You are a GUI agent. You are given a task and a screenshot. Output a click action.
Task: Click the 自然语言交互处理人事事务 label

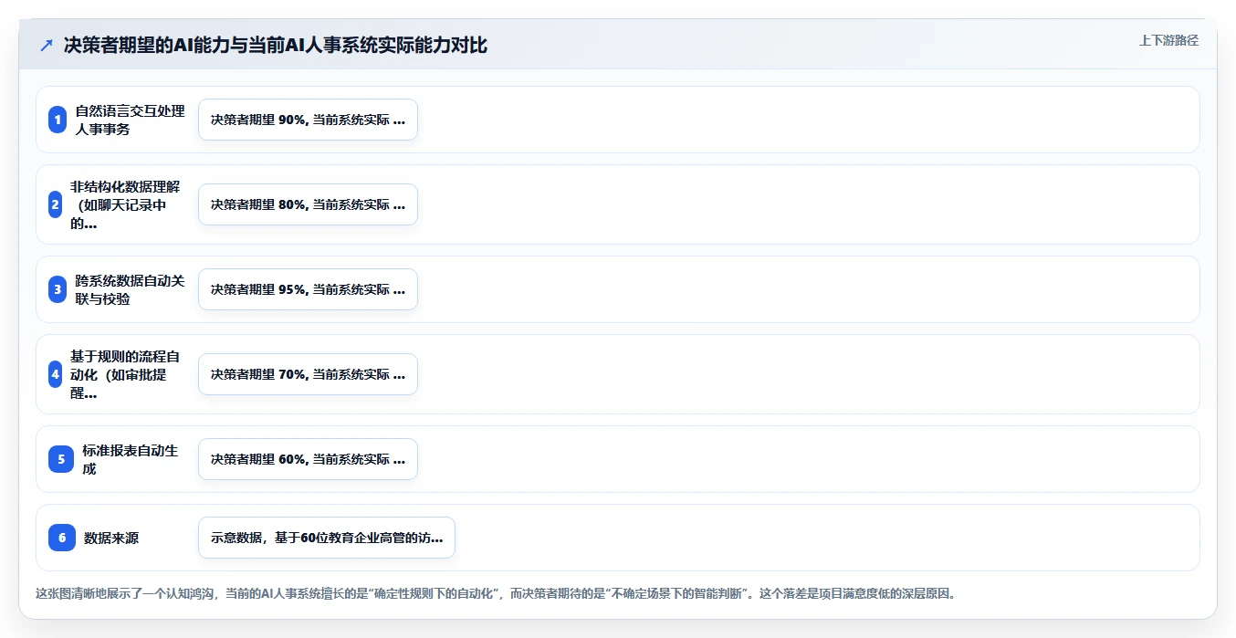[130, 120]
